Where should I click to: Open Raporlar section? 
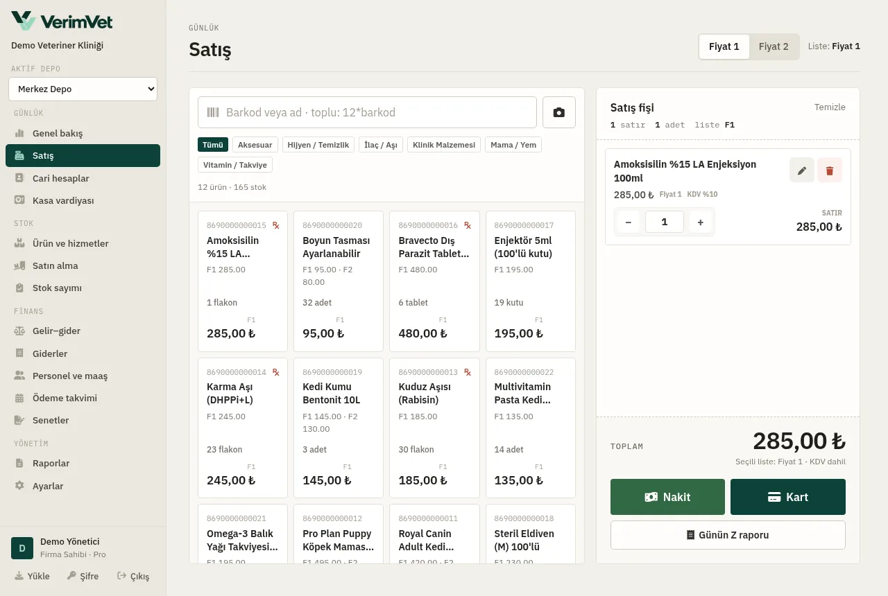pyautogui.click(x=83, y=463)
